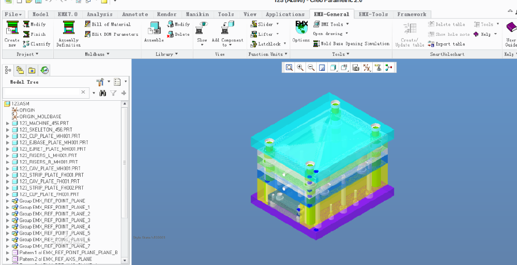The image size is (517, 265).
Task: Open the Display Style cube icon
Action: click(x=333, y=68)
